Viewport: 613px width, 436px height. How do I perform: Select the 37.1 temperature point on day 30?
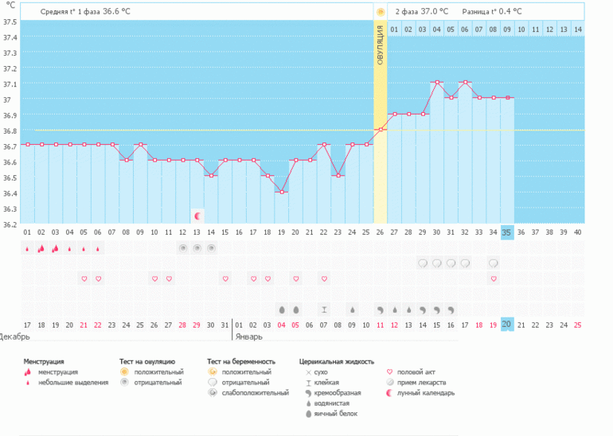pyautogui.click(x=437, y=82)
